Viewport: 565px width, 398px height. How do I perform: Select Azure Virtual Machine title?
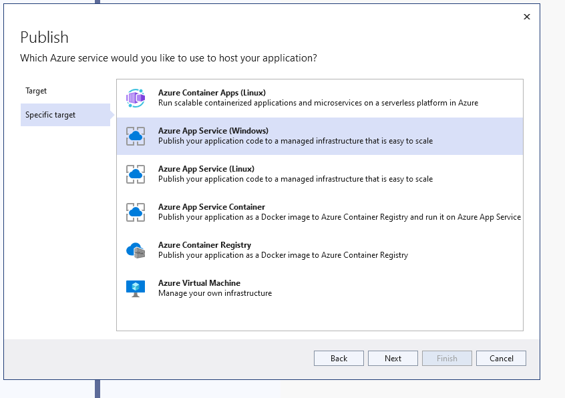click(x=199, y=283)
